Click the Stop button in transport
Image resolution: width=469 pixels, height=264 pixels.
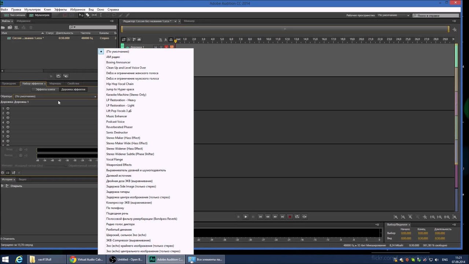tap(238, 217)
